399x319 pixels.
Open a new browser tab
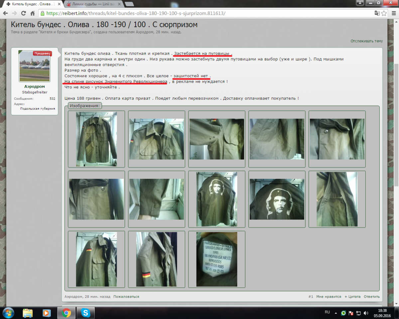click(129, 4)
